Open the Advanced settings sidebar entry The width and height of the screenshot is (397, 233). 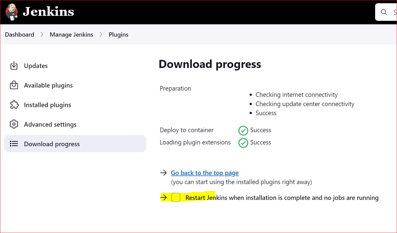[x=50, y=124]
